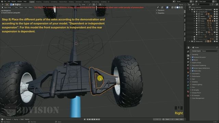The image size is (219, 123).
Task: Switch to the Layout workspace tab
Action: [32, 2]
